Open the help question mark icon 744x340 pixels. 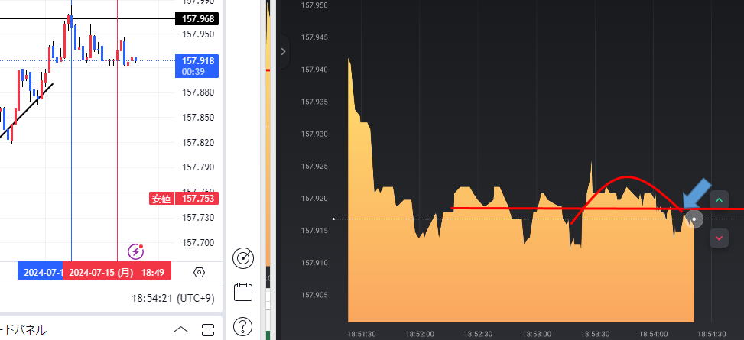[243, 325]
